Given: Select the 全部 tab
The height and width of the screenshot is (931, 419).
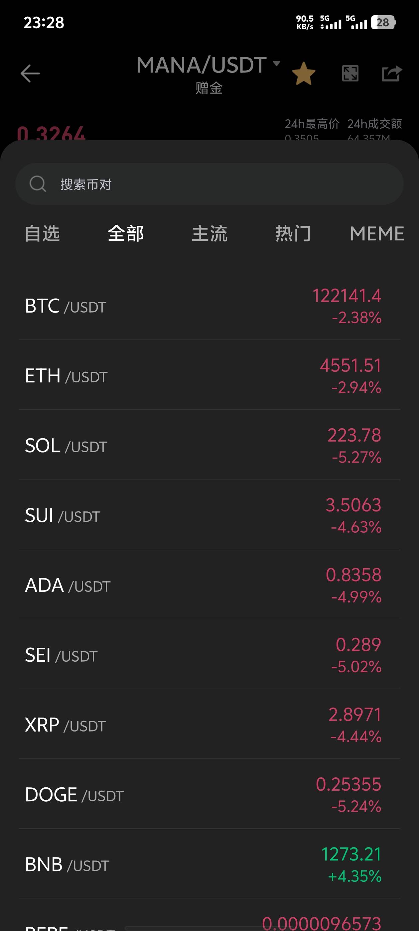Looking at the screenshot, I should [126, 233].
